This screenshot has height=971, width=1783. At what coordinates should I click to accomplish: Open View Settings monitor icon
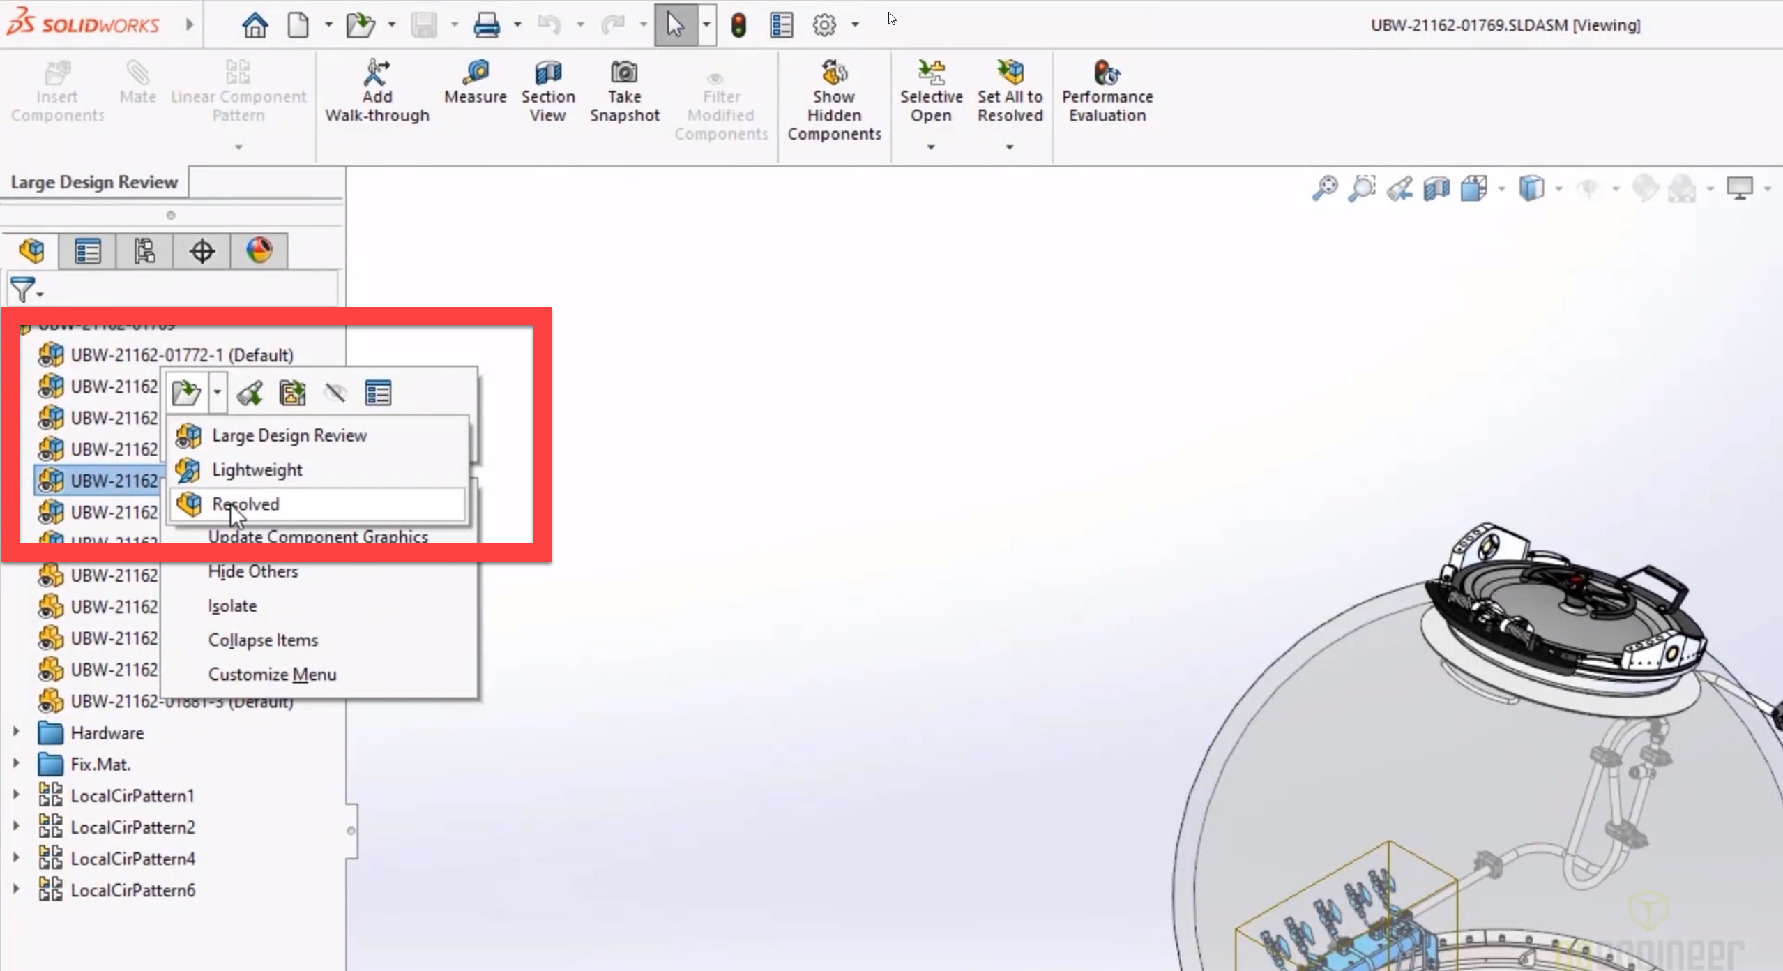1740,188
